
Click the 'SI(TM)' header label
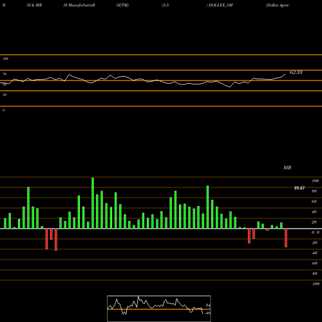click(x=122, y=5)
